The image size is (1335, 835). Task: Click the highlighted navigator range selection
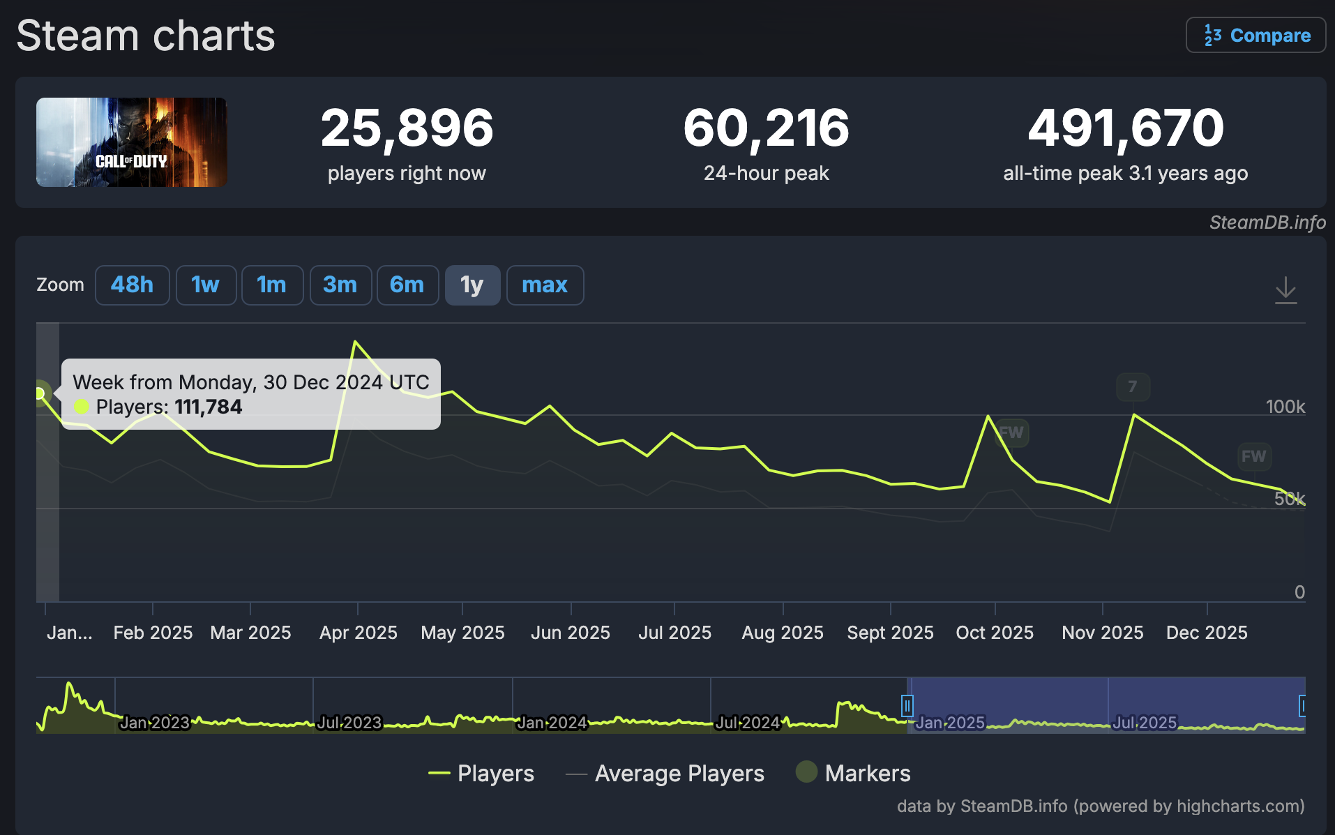(1106, 705)
